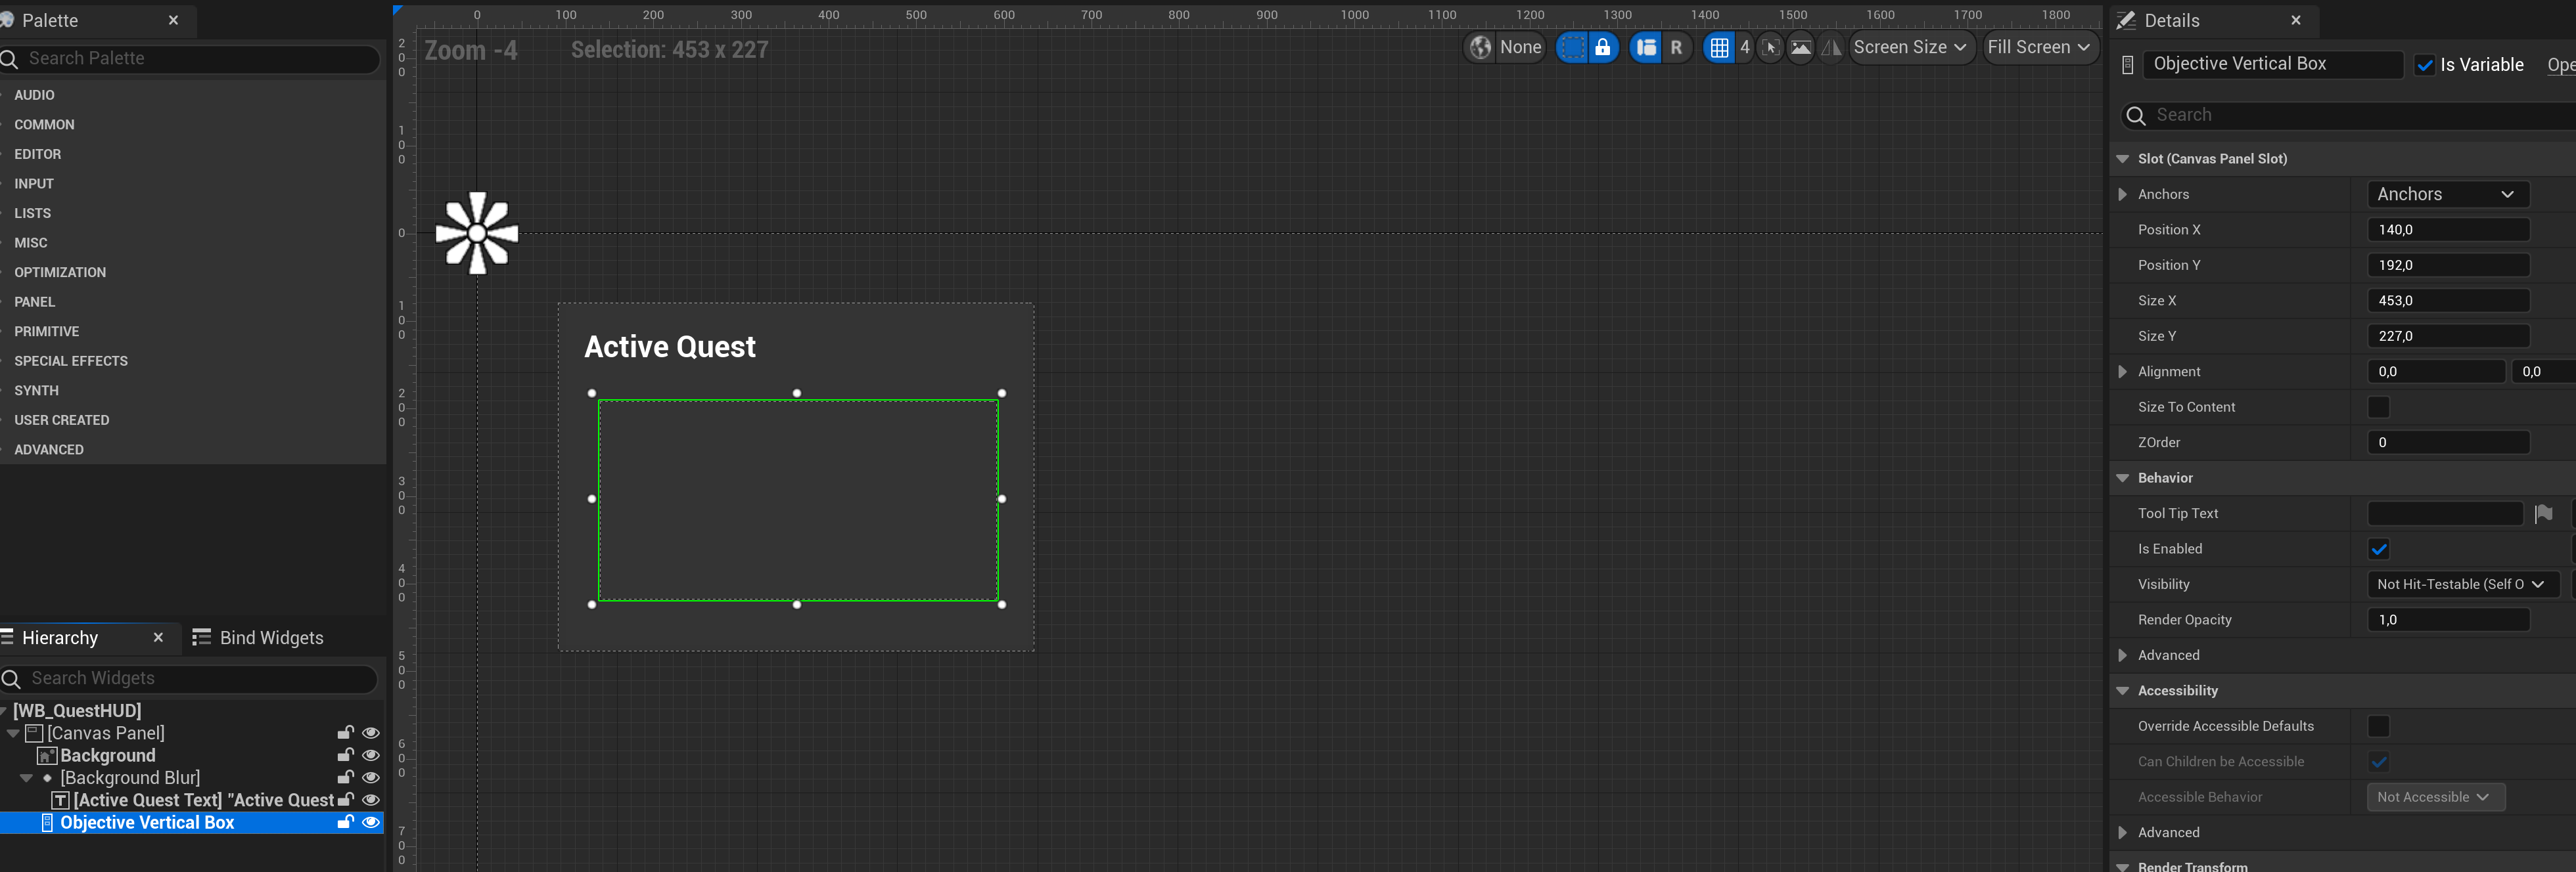This screenshot has height=872, width=2576.
Task: Open the Screen Size dropdown
Action: pos(1910,47)
